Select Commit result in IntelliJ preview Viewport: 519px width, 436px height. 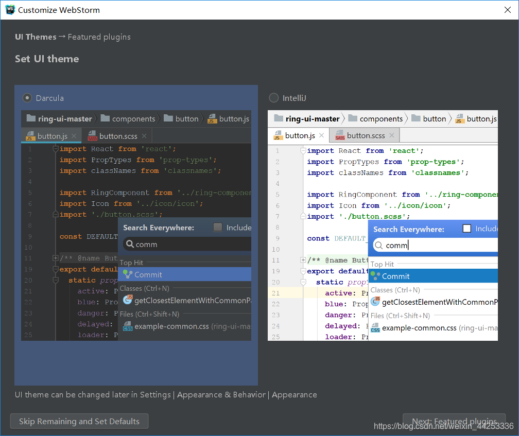[434, 276]
